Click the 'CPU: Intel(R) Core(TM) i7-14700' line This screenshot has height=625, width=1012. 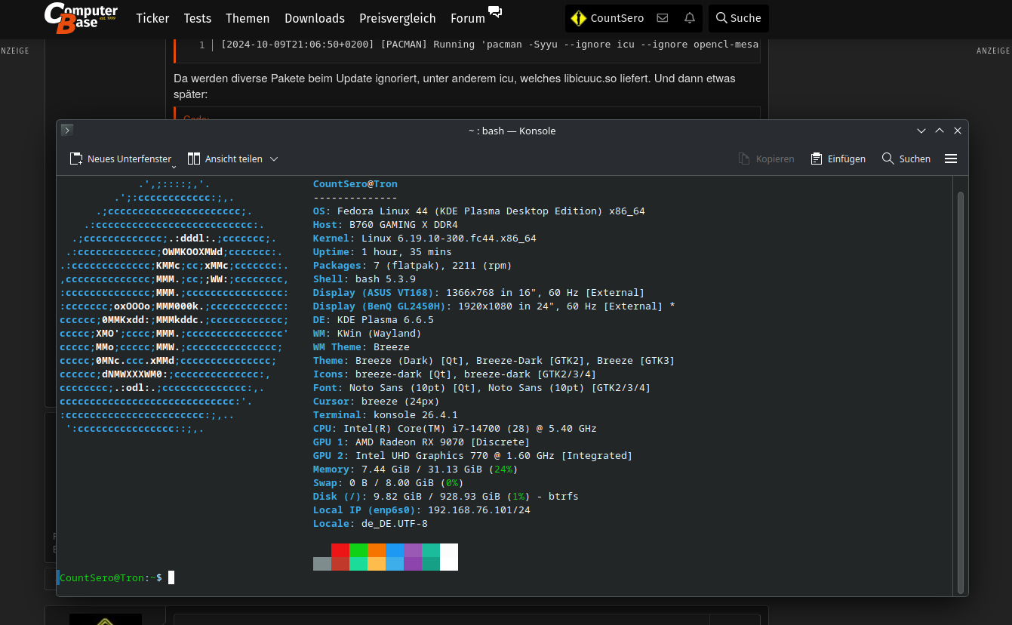pyautogui.click(x=455, y=428)
